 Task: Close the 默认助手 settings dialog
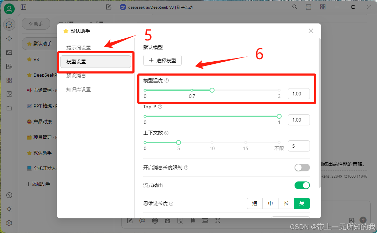click(311, 31)
